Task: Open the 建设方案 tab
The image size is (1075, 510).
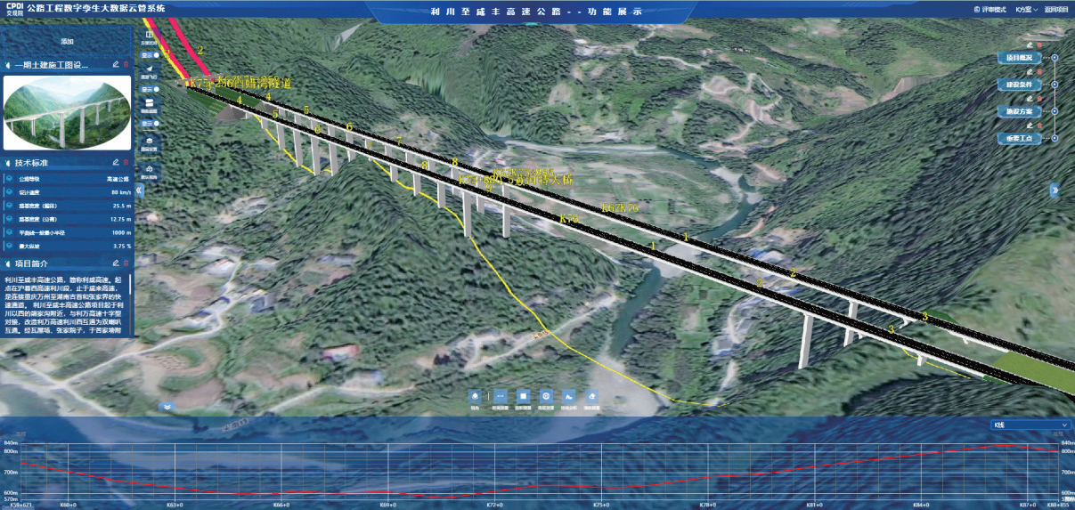Action: (1019, 111)
